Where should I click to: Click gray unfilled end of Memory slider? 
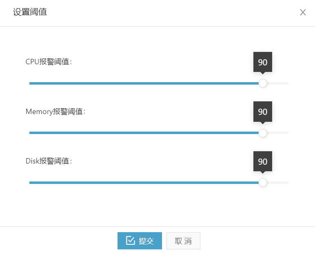pos(277,133)
